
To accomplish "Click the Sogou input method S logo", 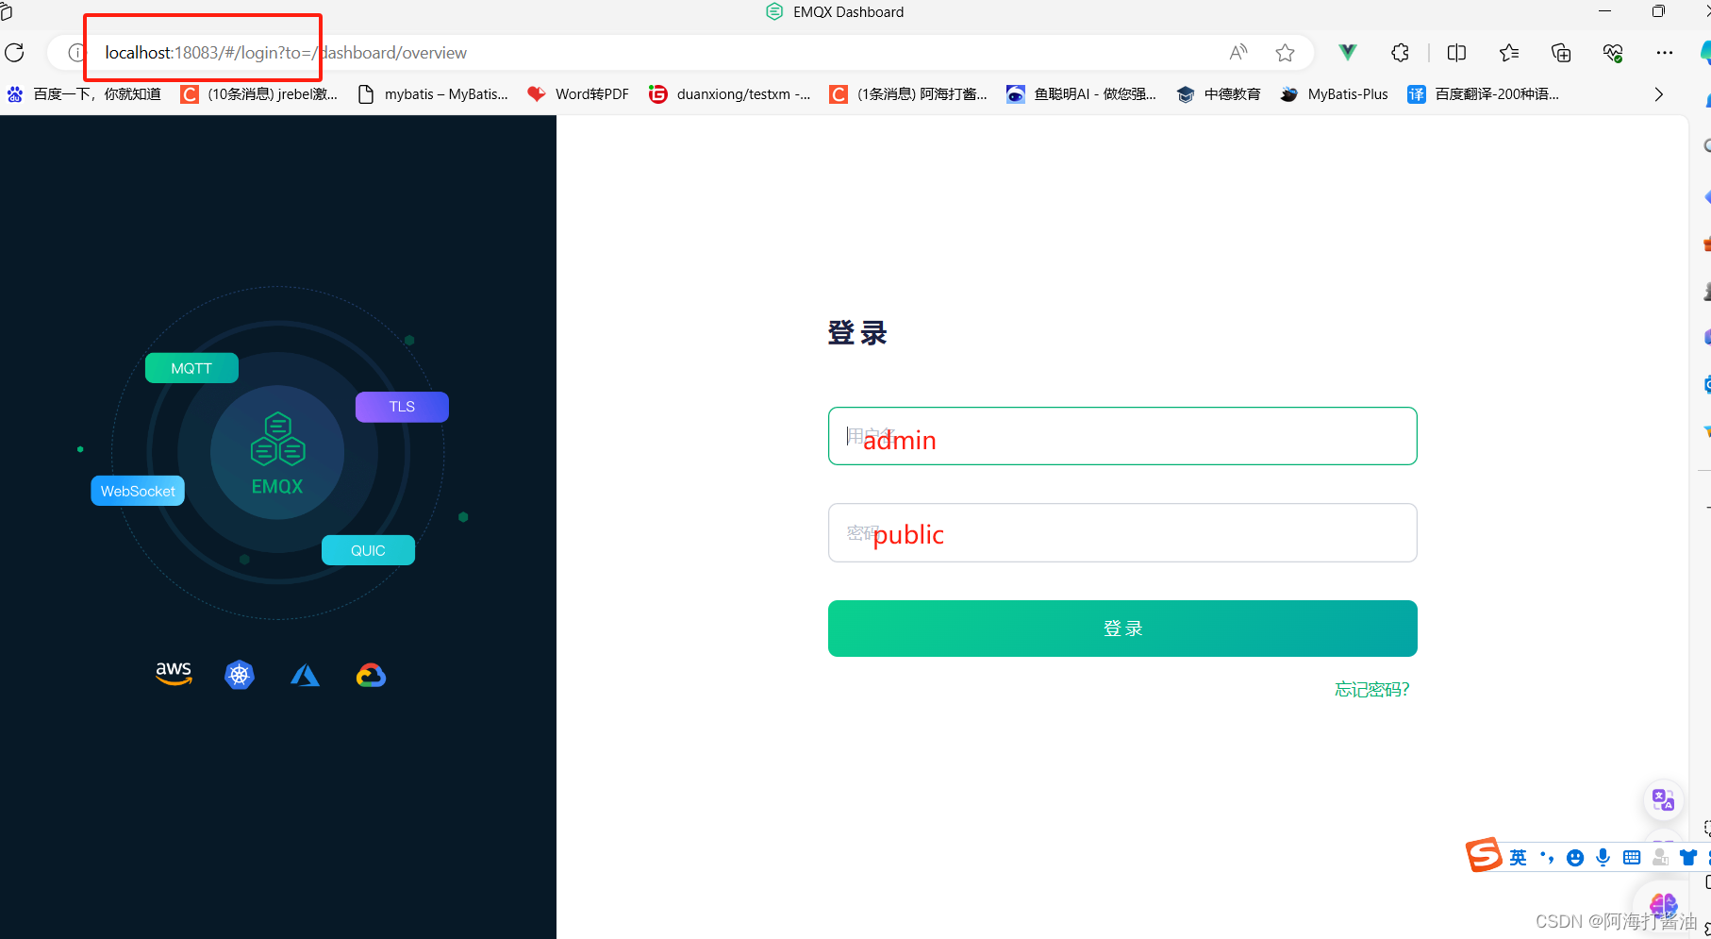I will click(x=1484, y=855).
